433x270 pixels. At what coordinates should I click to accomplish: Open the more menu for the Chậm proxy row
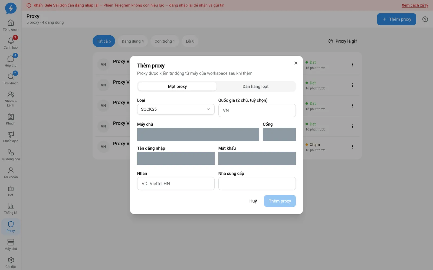click(x=352, y=147)
